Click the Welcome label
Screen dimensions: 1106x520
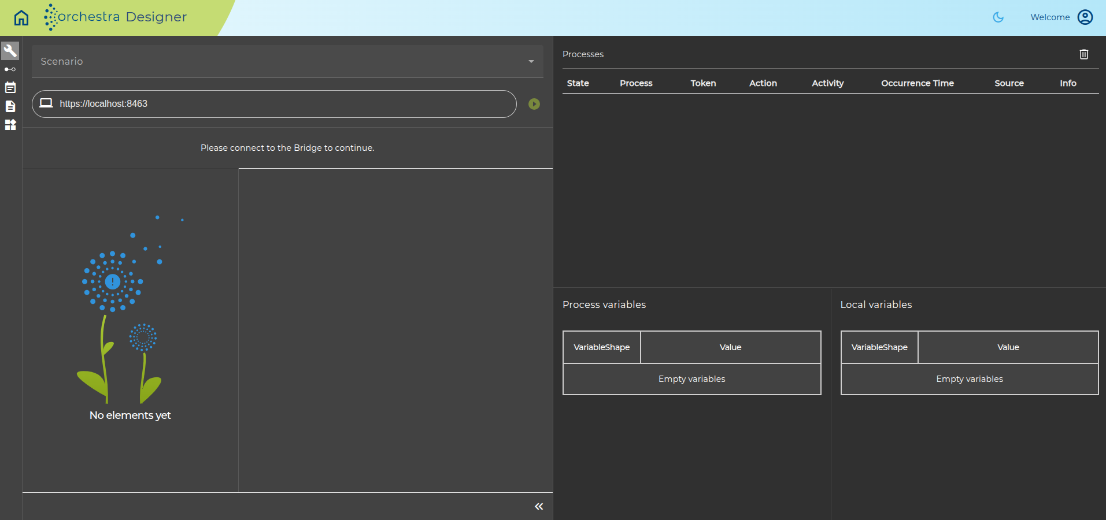pyautogui.click(x=1050, y=17)
